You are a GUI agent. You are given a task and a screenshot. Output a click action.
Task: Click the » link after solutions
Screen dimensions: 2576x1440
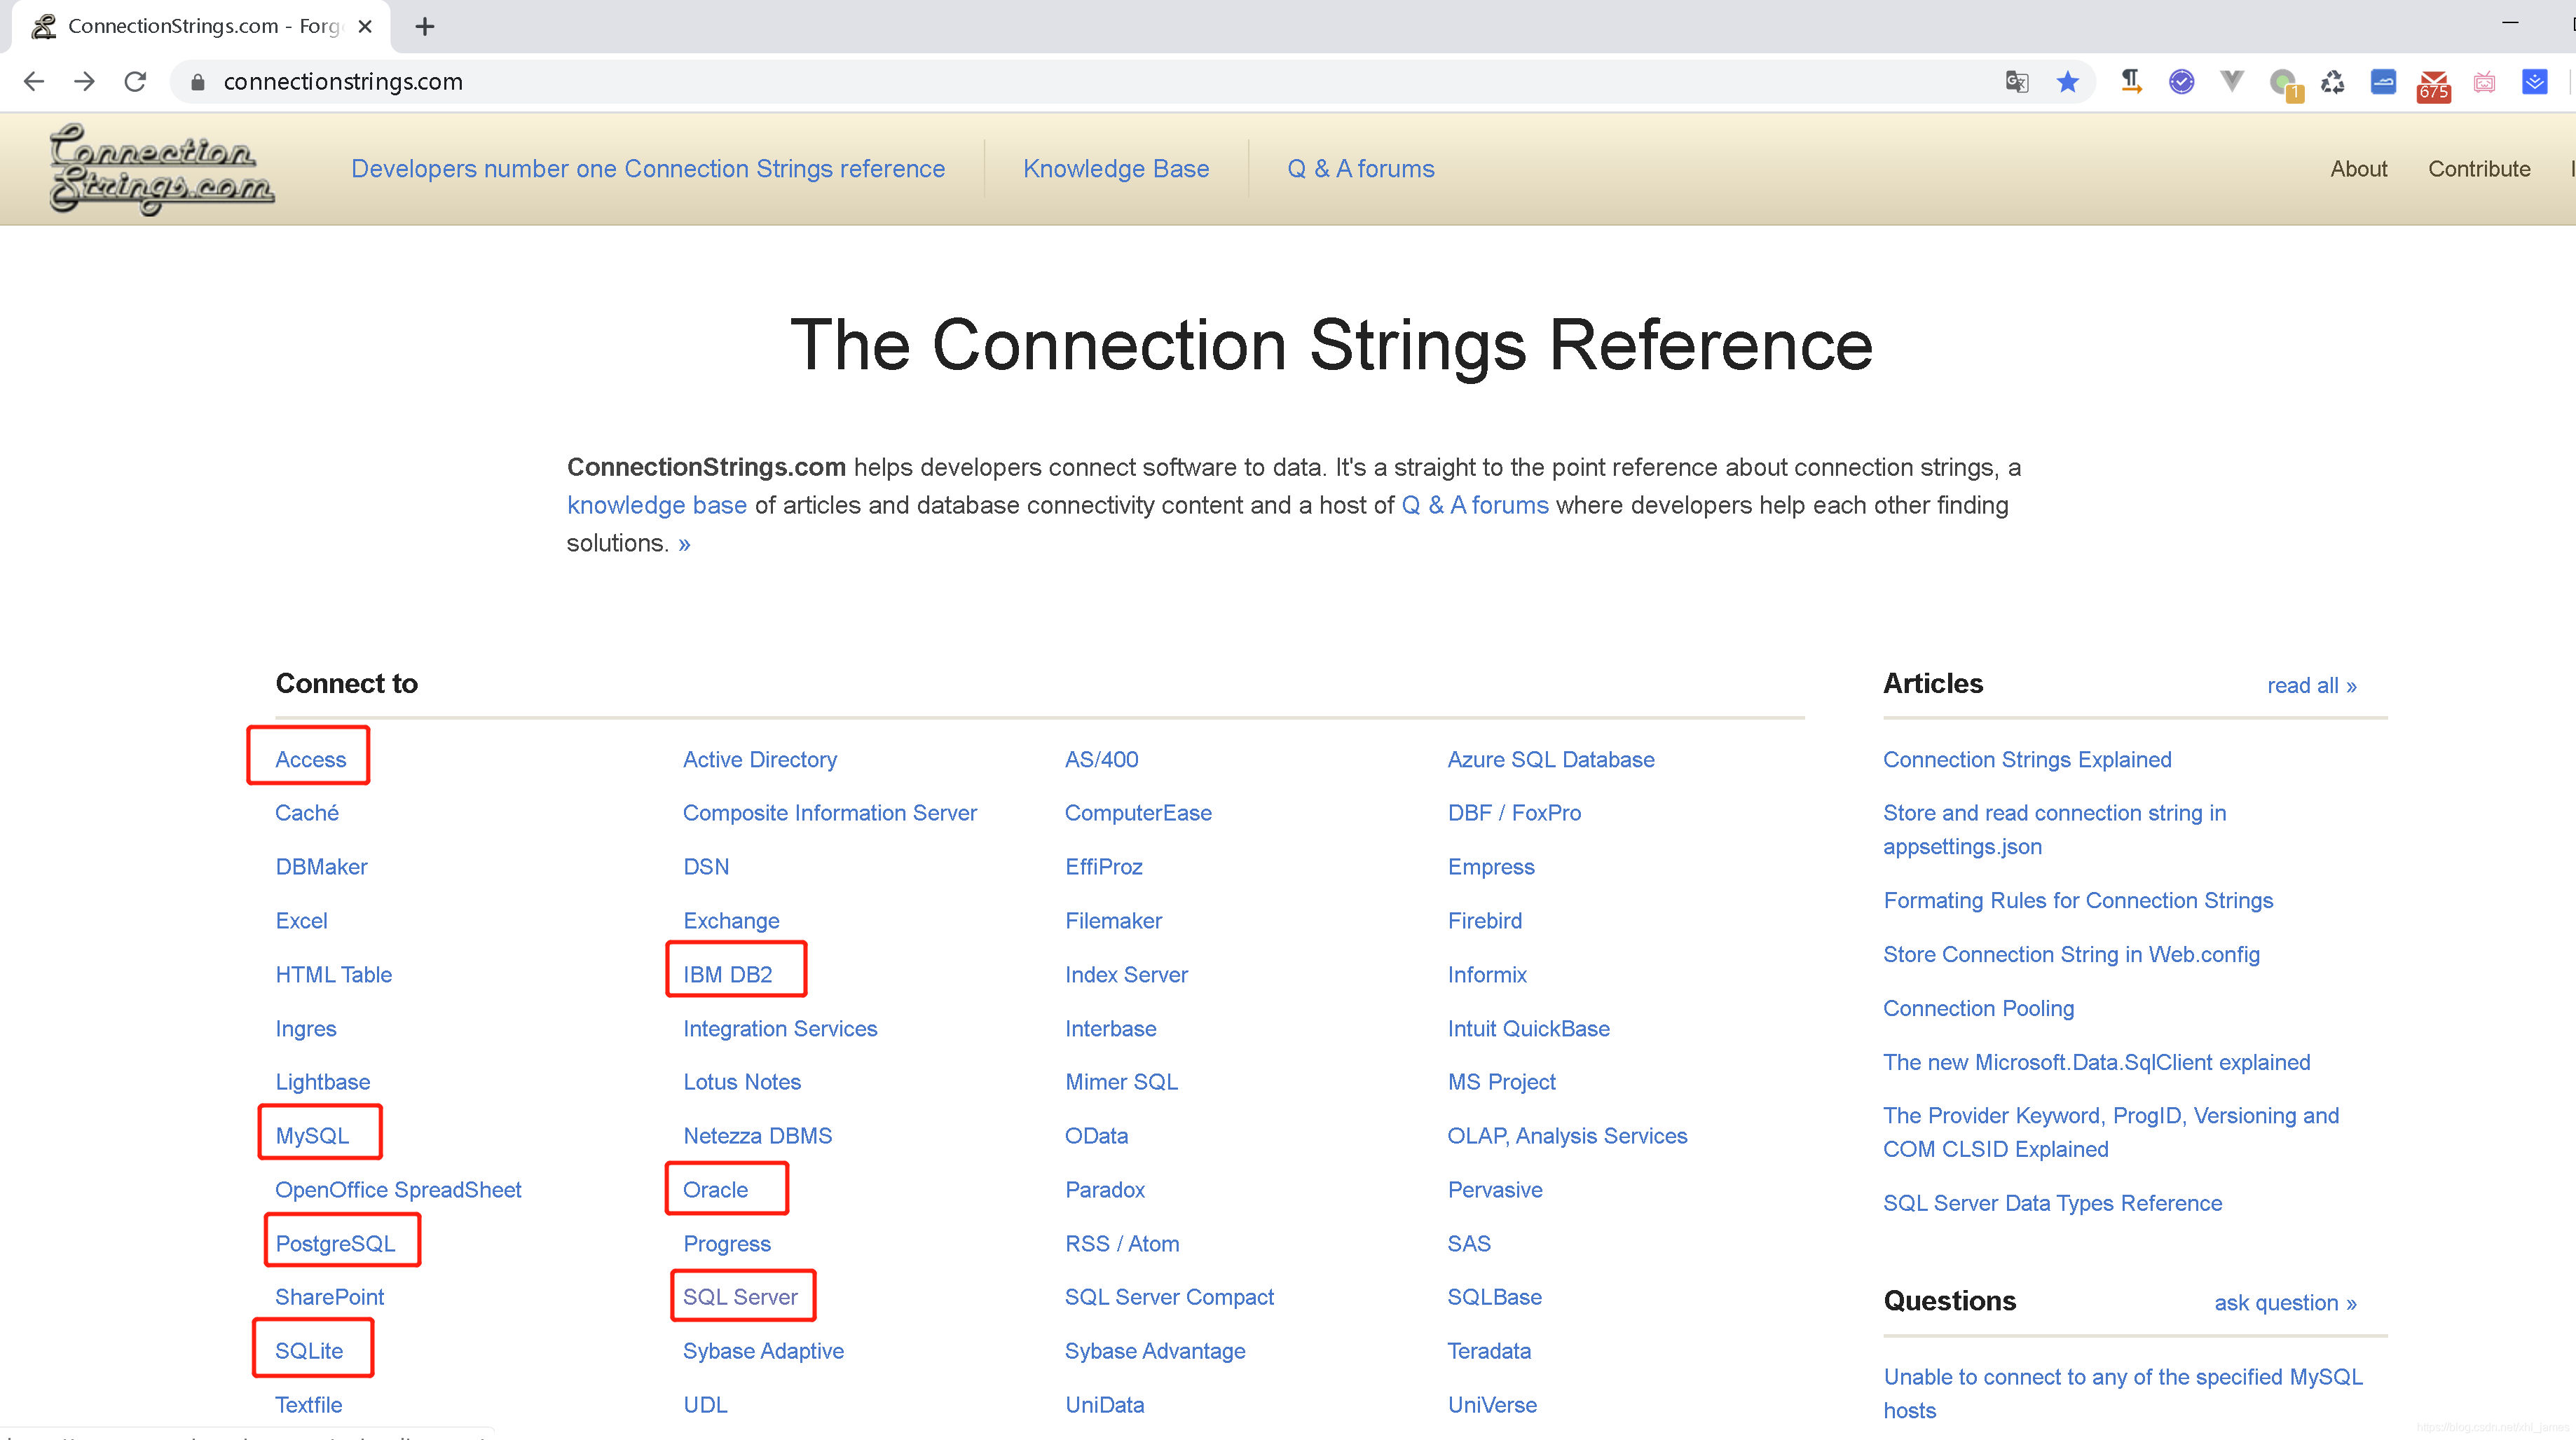[x=684, y=544]
